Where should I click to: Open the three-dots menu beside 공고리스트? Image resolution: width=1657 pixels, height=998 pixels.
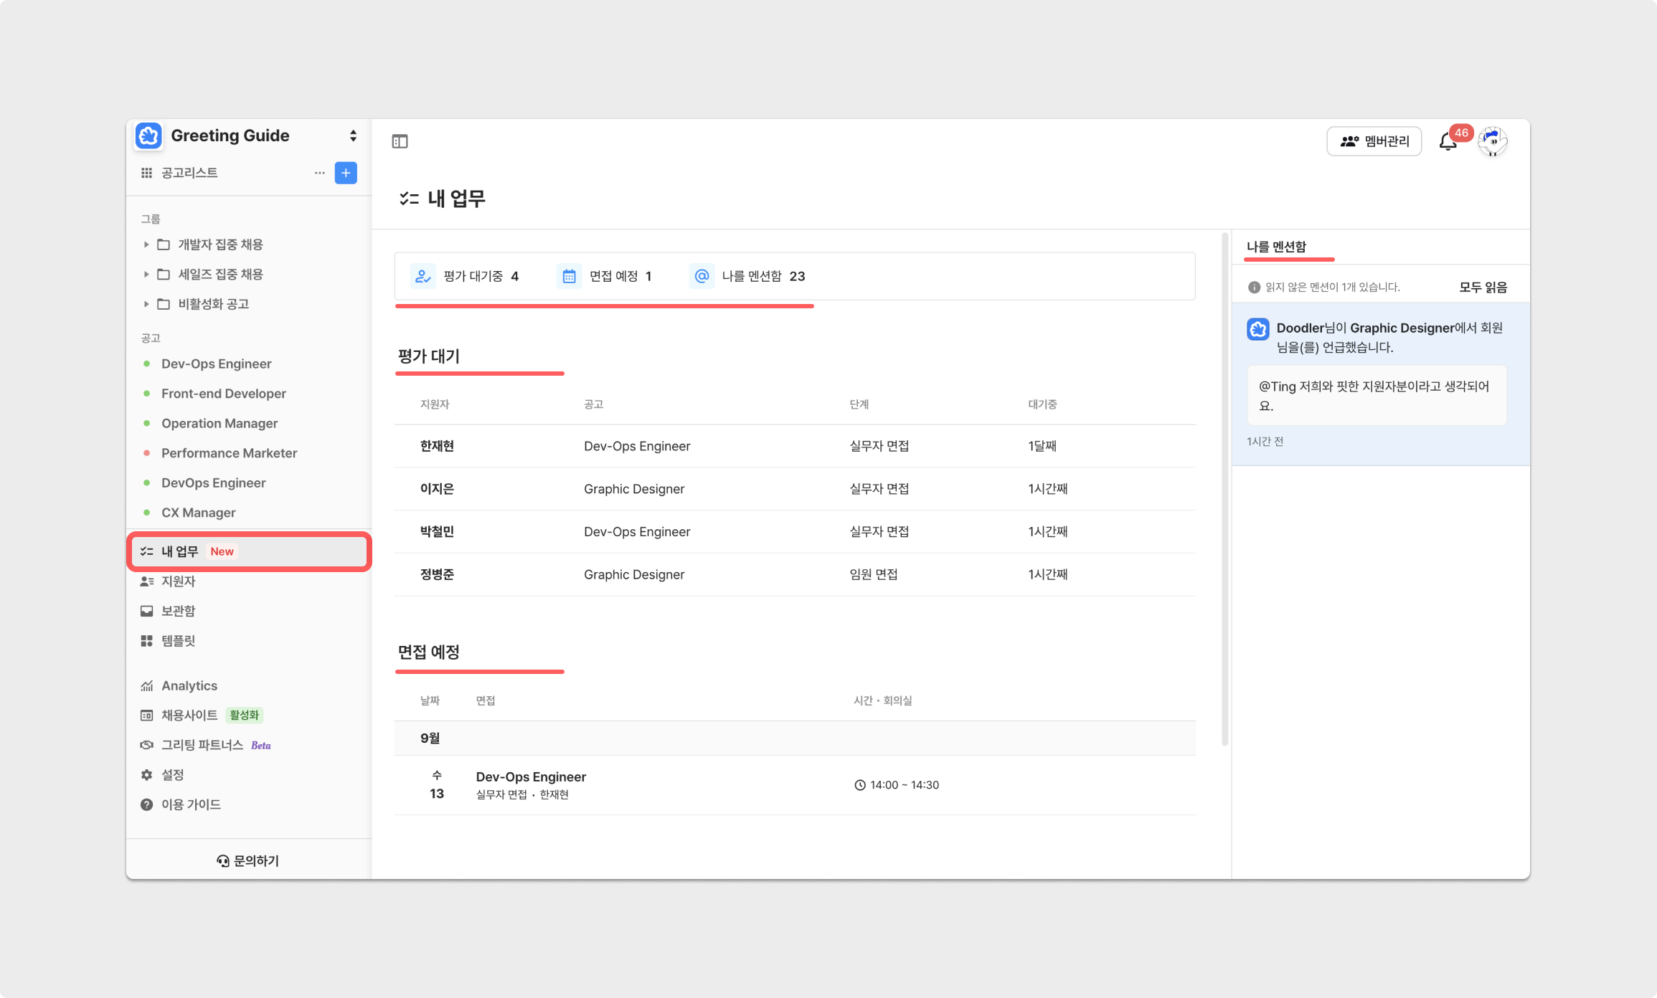click(x=320, y=173)
